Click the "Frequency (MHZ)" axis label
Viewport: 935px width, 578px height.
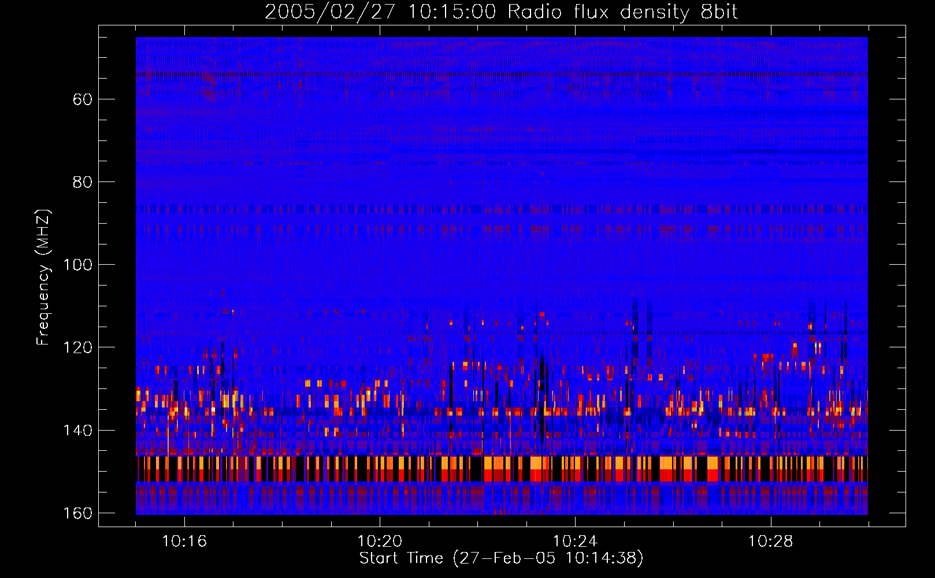(43, 277)
